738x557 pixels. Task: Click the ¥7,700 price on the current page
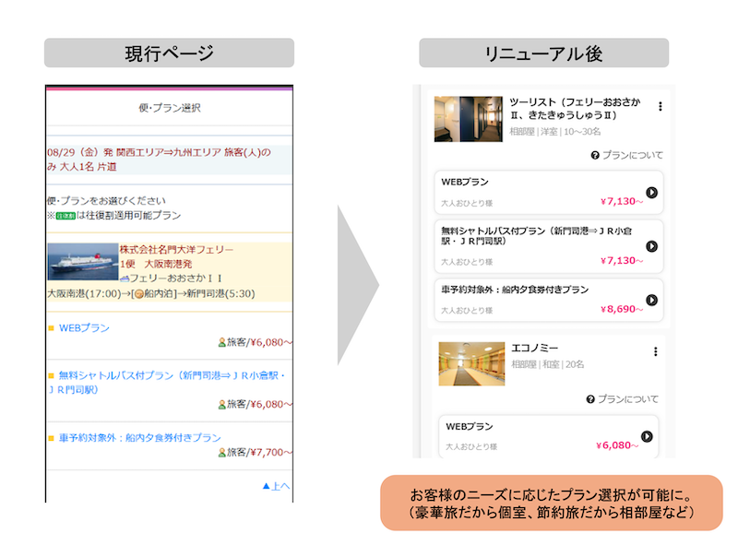[268, 453]
